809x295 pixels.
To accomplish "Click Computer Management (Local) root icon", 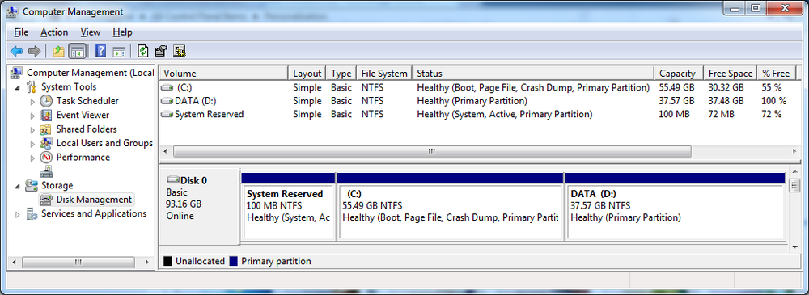I will pos(17,73).
